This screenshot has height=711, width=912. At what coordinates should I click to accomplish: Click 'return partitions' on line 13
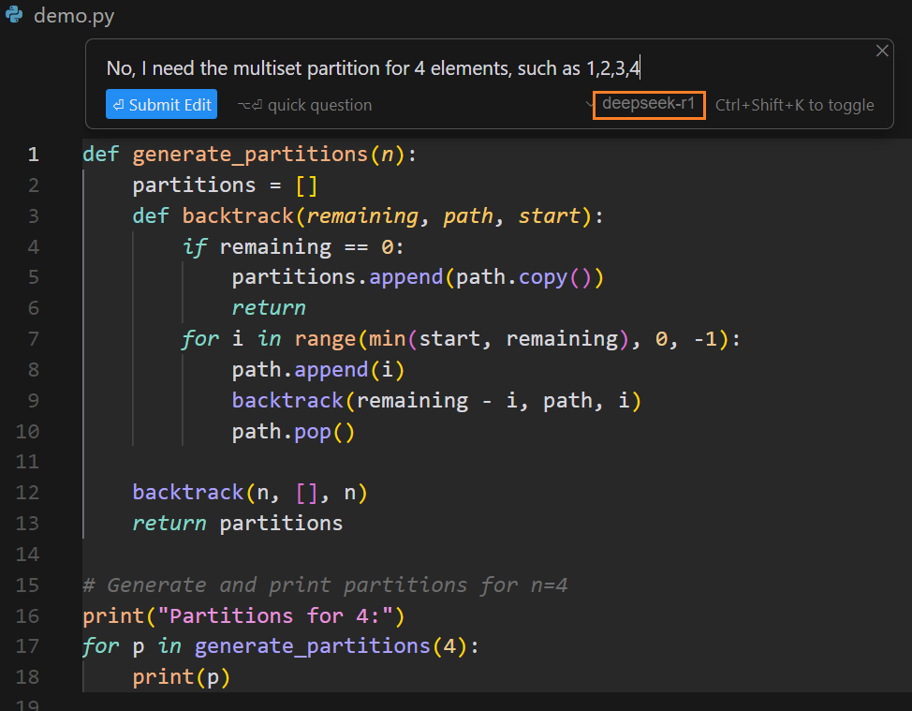[237, 524]
